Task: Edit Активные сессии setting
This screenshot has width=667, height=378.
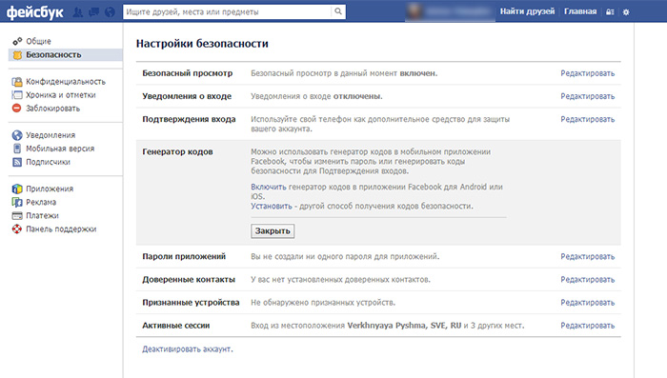Action: pyautogui.click(x=588, y=326)
